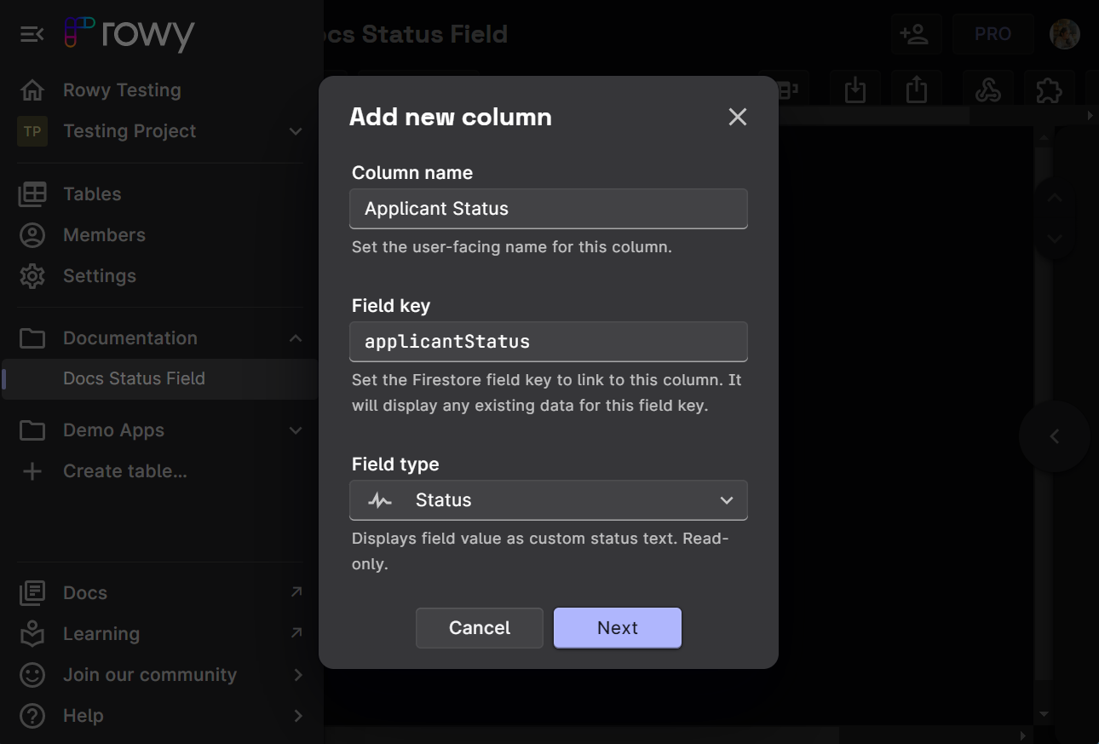Click the PRO badge button
This screenshot has width=1099, height=744.
[x=993, y=35]
